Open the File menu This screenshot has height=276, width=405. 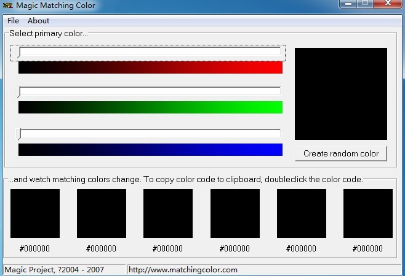[x=13, y=20]
